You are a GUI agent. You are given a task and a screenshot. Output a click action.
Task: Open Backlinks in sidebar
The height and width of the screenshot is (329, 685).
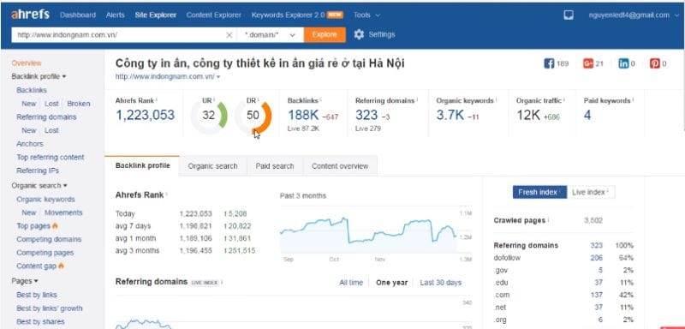tap(32, 90)
